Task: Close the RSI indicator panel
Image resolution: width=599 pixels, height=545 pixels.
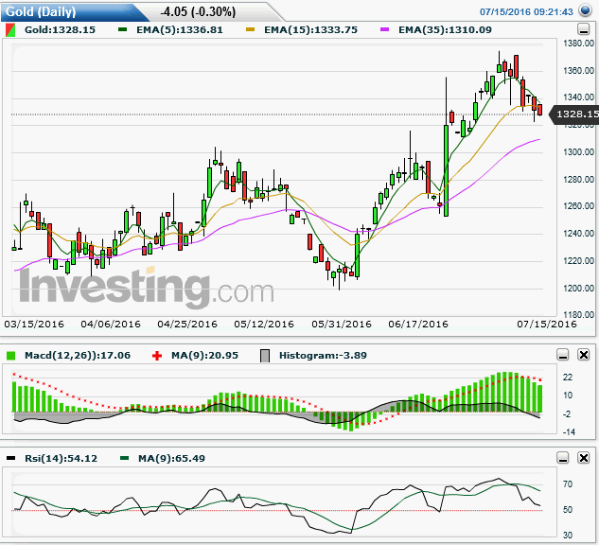Action: click(x=584, y=458)
